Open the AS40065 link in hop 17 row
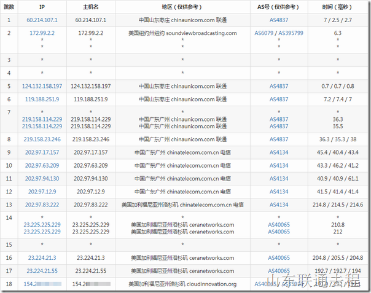371x293 pixels. click(x=279, y=271)
